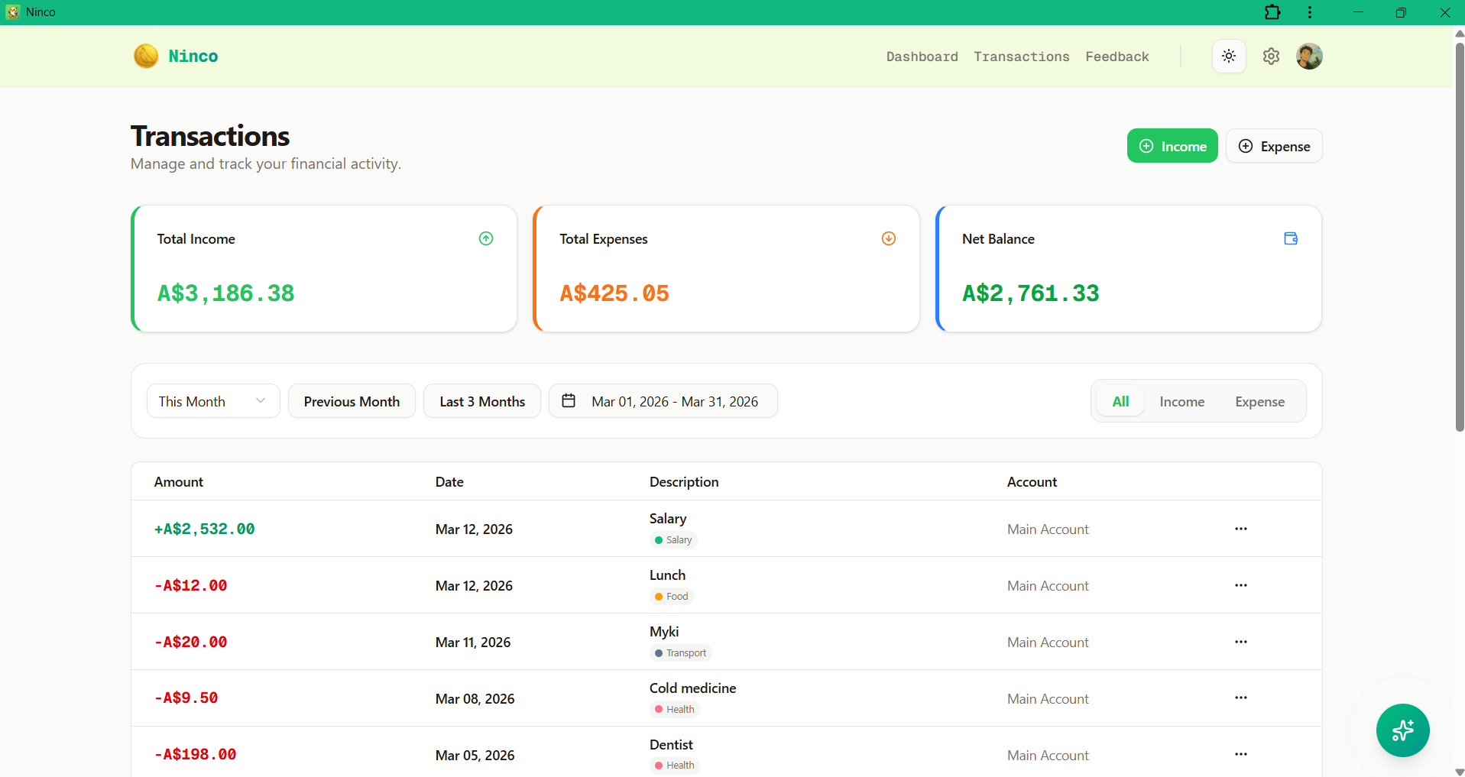
Task: Click the Description column header
Action: coord(684,482)
